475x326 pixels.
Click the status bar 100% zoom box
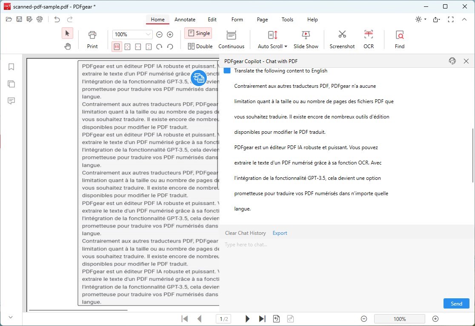(x=400, y=319)
